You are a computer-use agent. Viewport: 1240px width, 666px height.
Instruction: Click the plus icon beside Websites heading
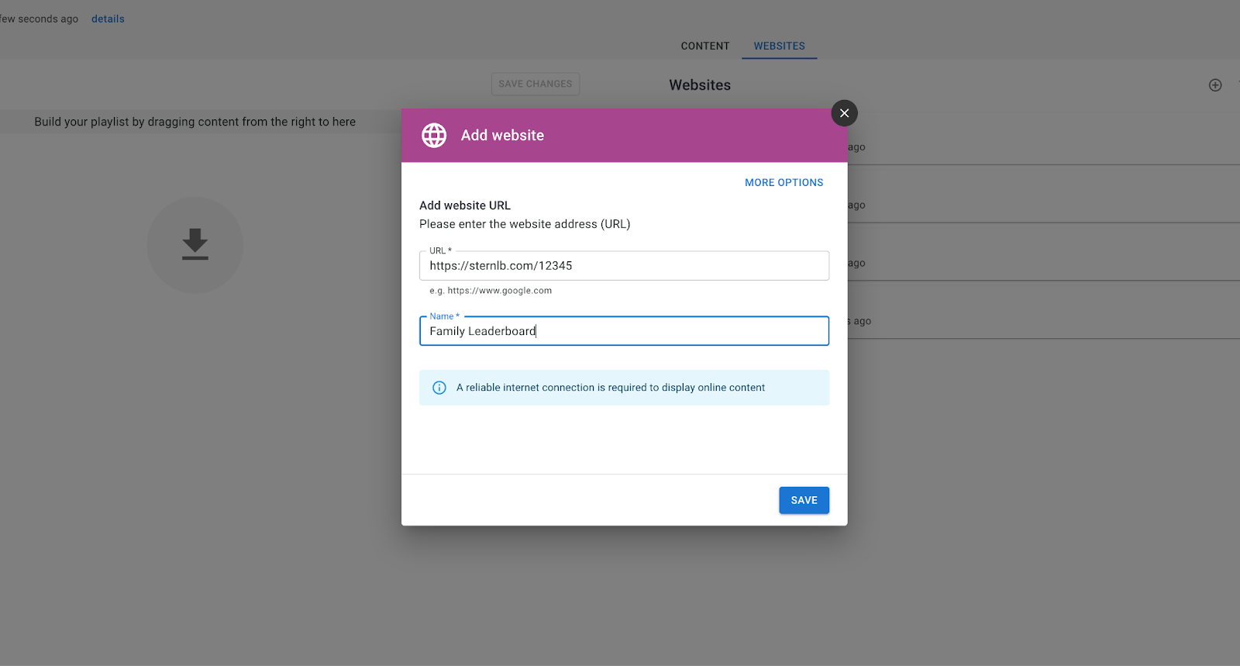[1215, 85]
